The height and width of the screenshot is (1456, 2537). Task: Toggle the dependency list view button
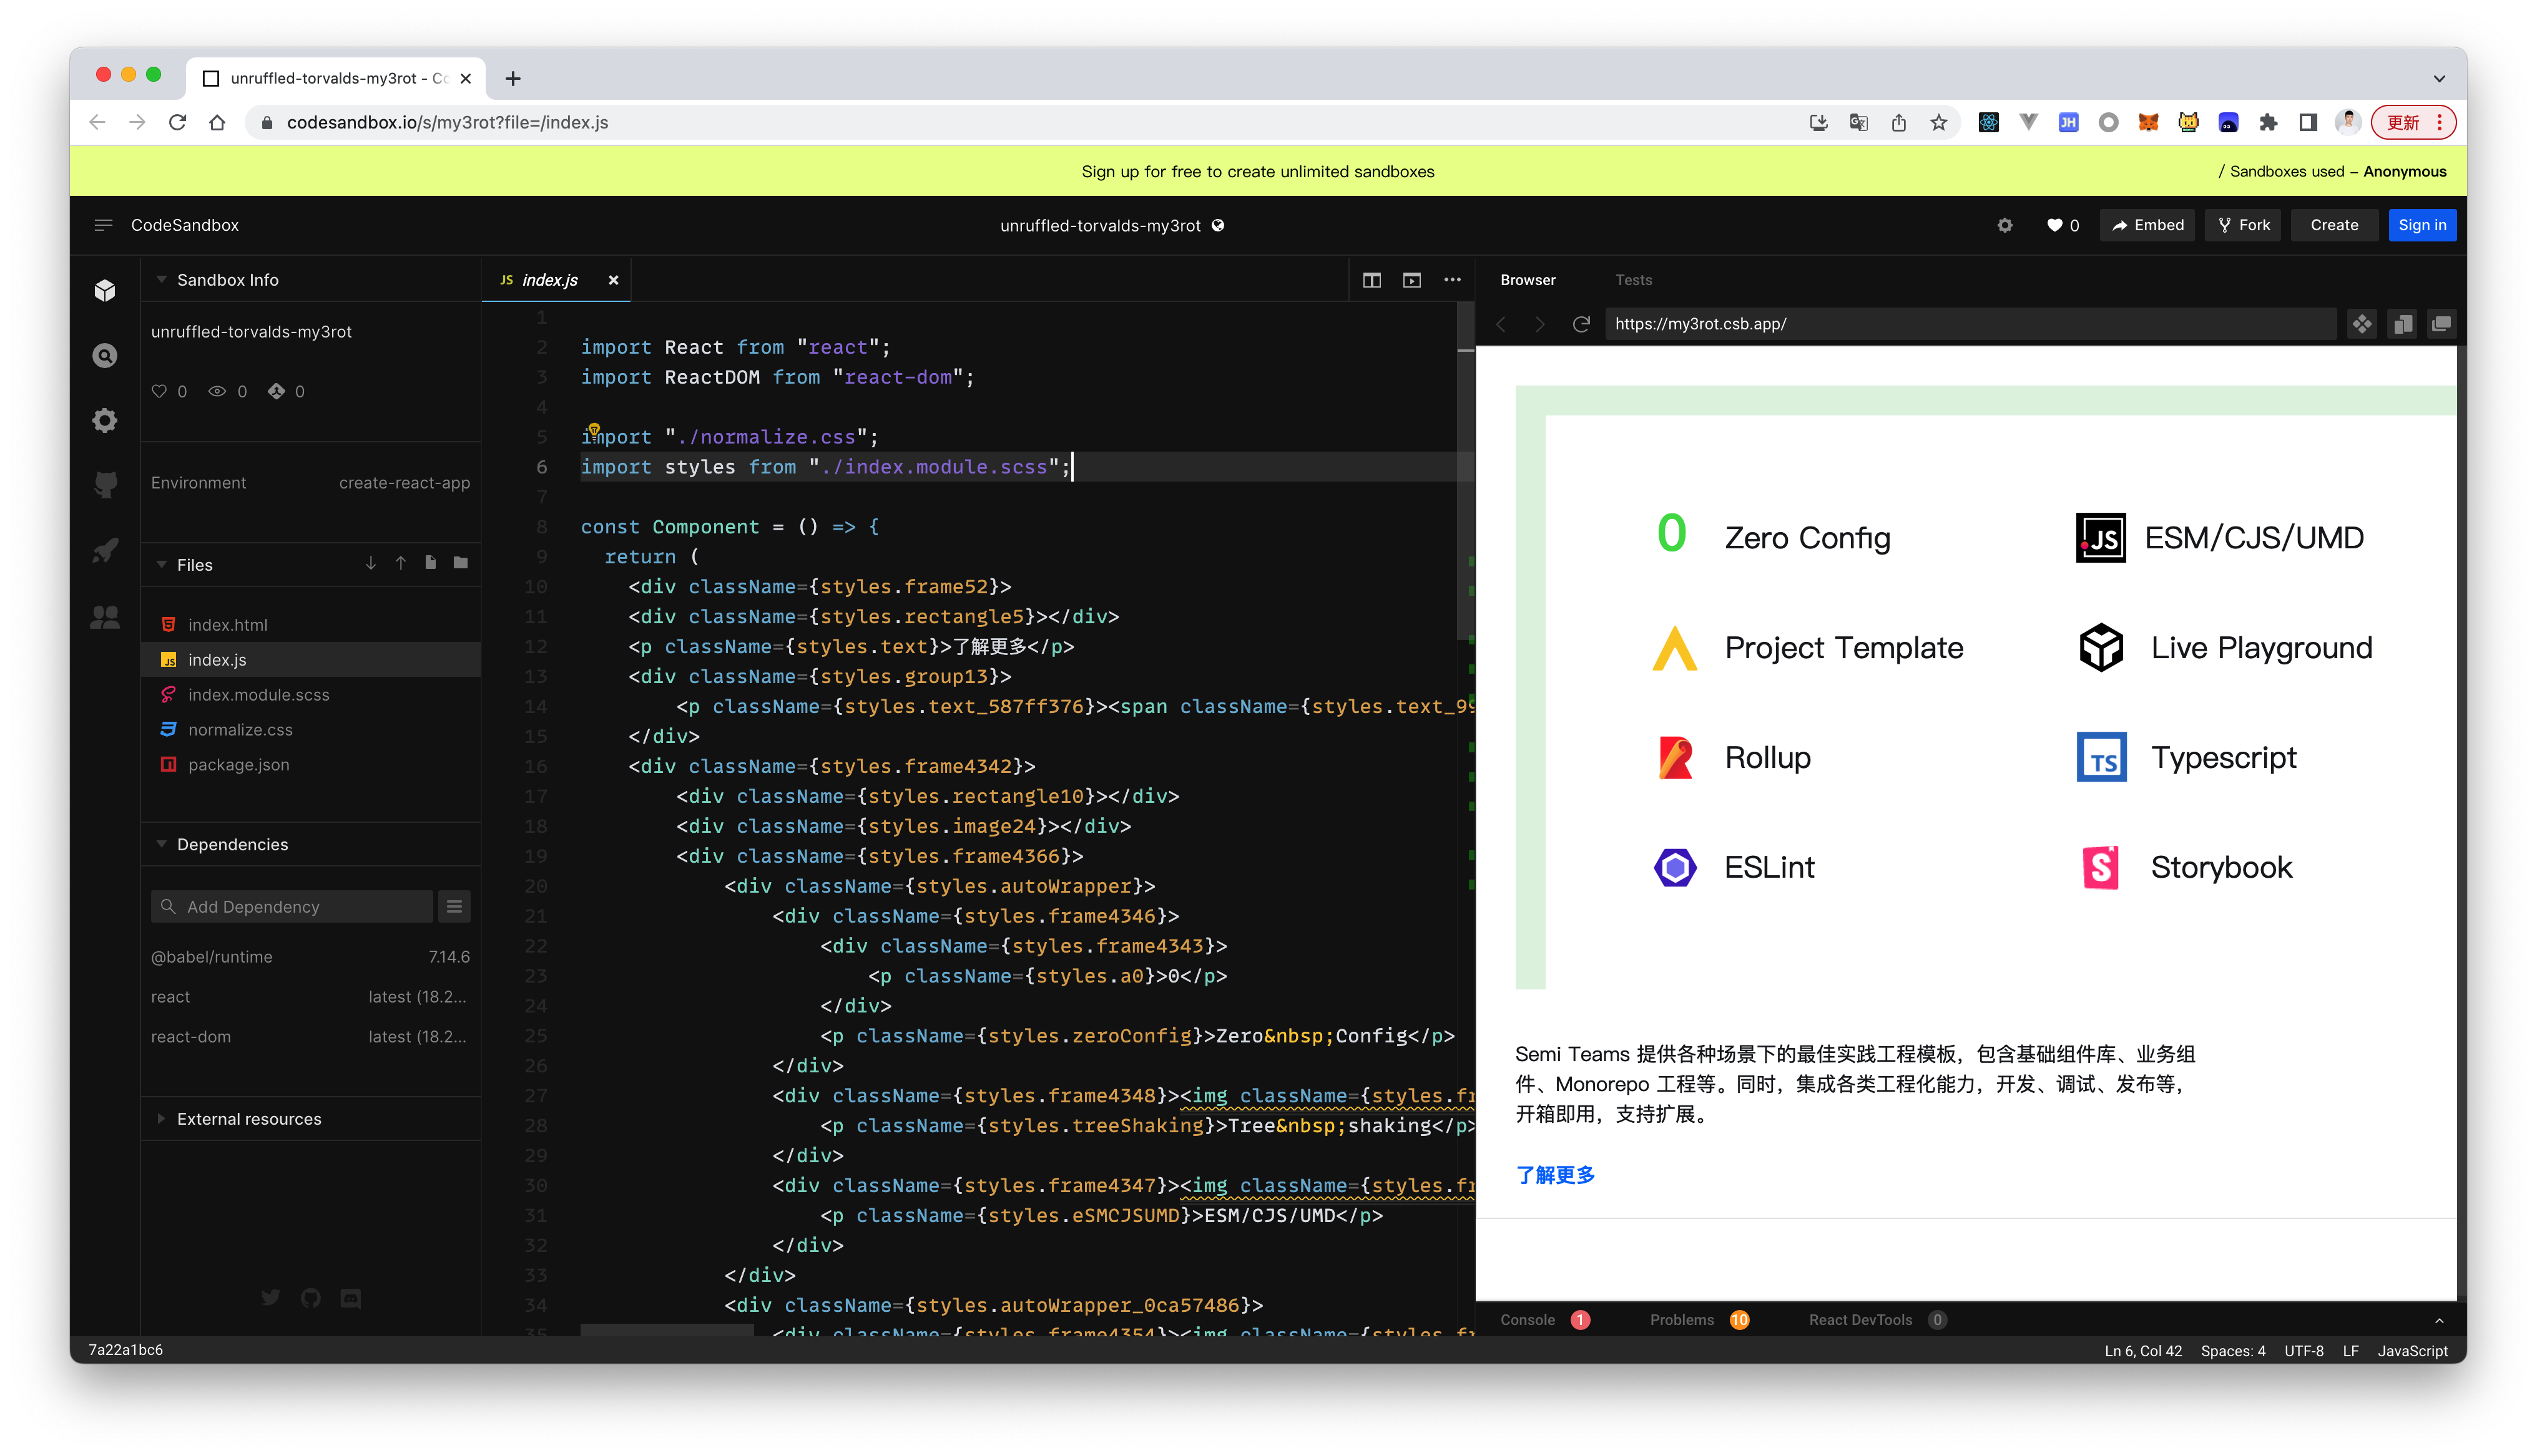454,906
